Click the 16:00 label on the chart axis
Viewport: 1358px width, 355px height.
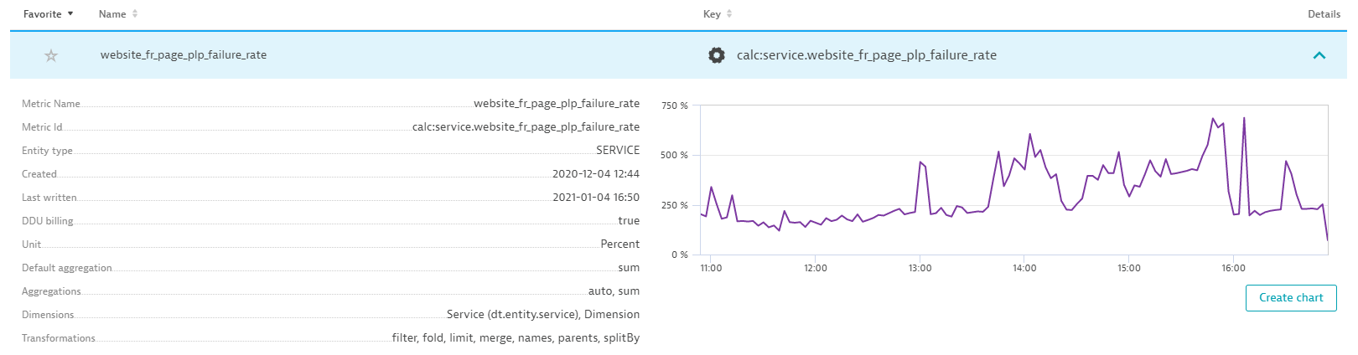tap(1233, 268)
